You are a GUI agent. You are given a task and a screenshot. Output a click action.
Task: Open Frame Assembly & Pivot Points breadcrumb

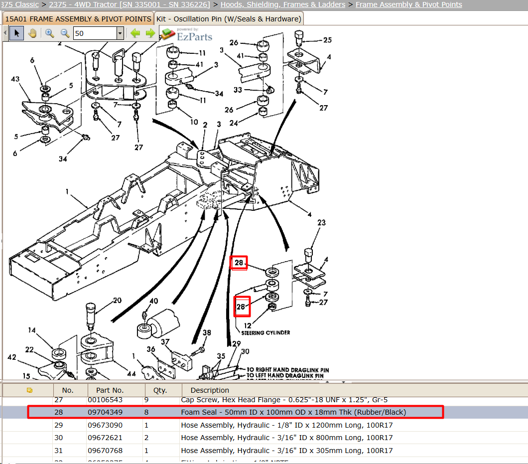click(x=409, y=4)
